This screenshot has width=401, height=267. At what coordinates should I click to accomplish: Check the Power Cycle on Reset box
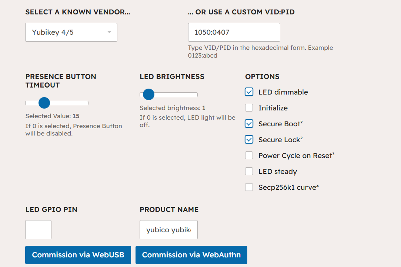249,155
